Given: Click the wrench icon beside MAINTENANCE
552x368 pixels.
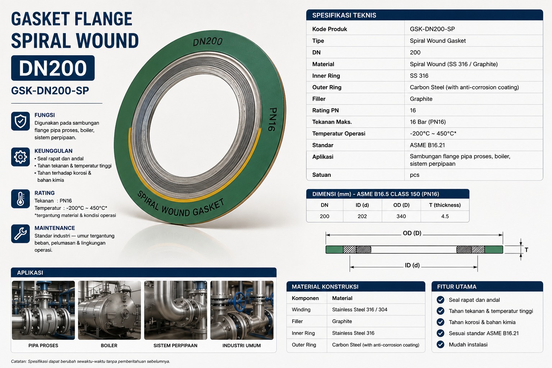Looking at the screenshot, I should click(20, 234).
